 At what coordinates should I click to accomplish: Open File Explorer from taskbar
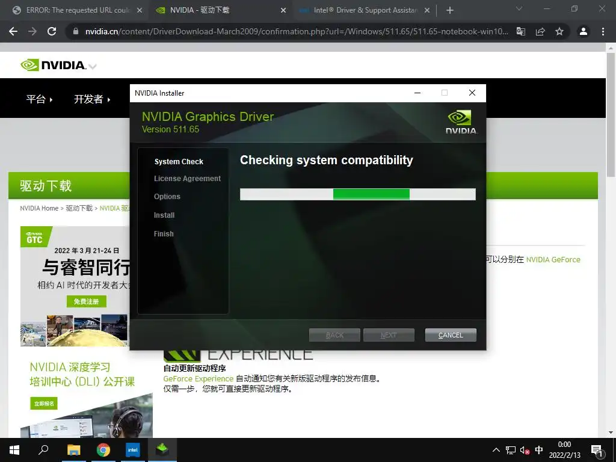click(x=73, y=450)
